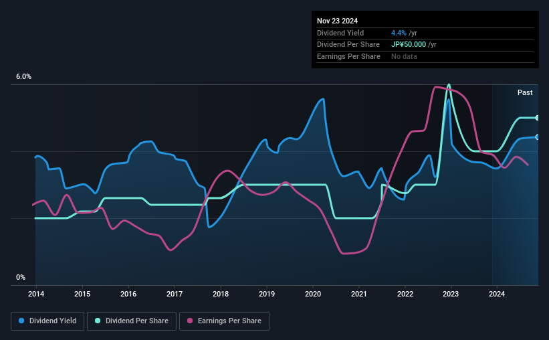
Task: Click the 'Dividend Yield' tooltip row label
Action: [340, 33]
